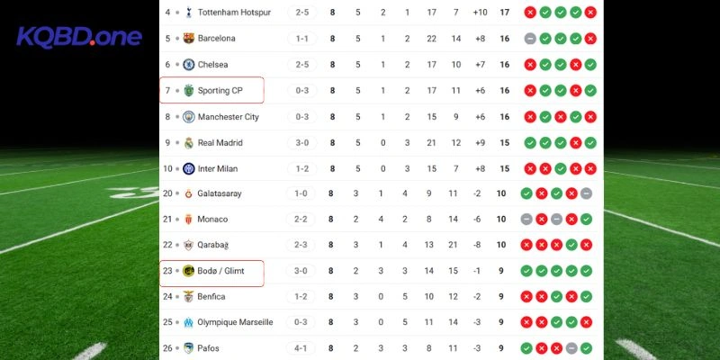This screenshot has width=720, height=360.
Task: Click Pafos's 4-1 score badge
Action: coord(302,348)
